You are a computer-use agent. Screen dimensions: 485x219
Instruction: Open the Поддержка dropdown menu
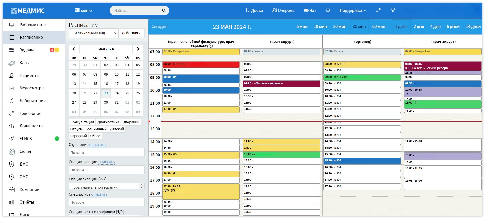[x=352, y=11]
